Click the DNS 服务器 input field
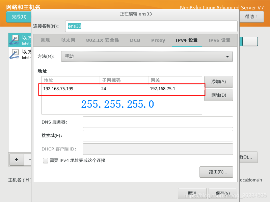The height and width of the screenshot is (202, 270). 158,122
